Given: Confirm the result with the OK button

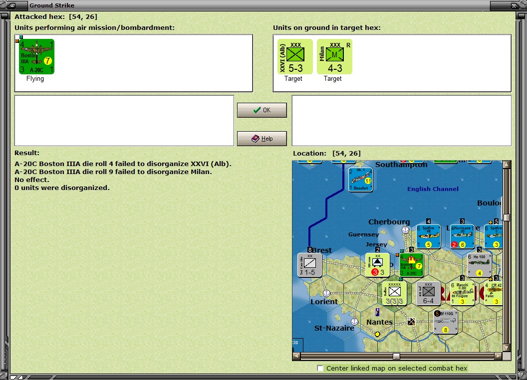Looking at the screenshot, I should pyautogui.click(x=262, y=110).
